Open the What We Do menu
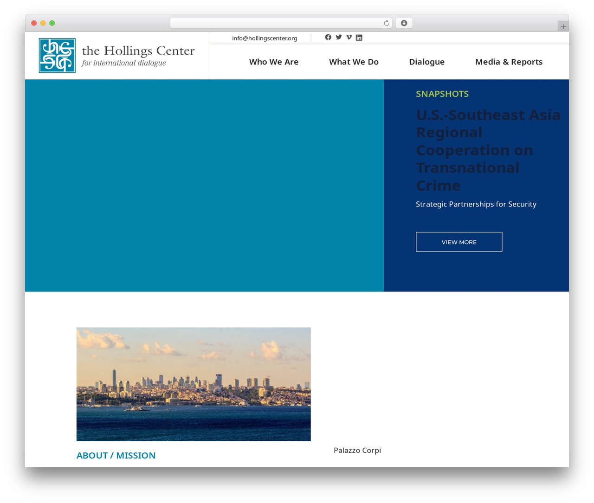The height and width of the screenshot is (503, 594). pyautogui.click(x=354, y=62)
